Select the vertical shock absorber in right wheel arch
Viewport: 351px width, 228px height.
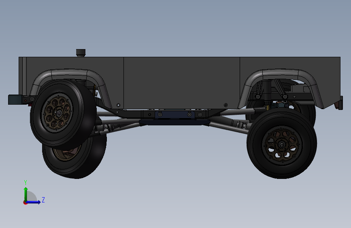pyautogui.click(x=267, y=92)
